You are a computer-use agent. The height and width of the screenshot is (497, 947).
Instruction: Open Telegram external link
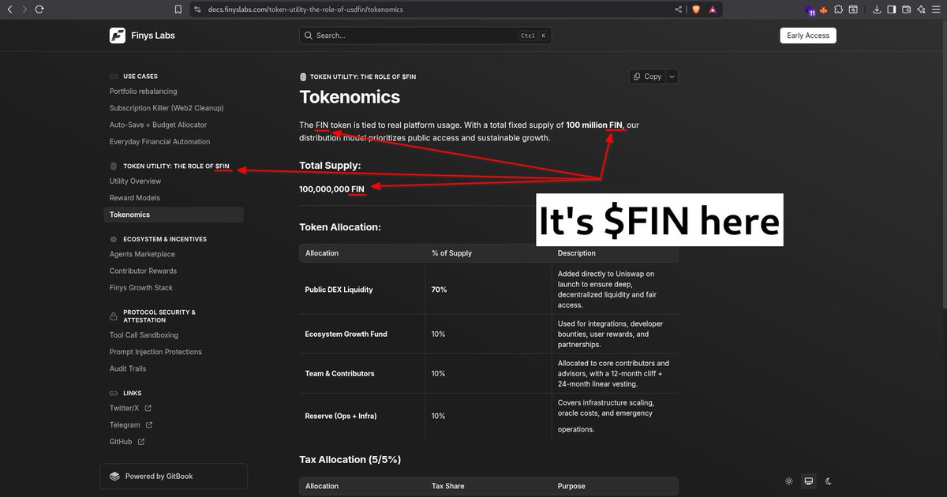[x=131, y=425]
